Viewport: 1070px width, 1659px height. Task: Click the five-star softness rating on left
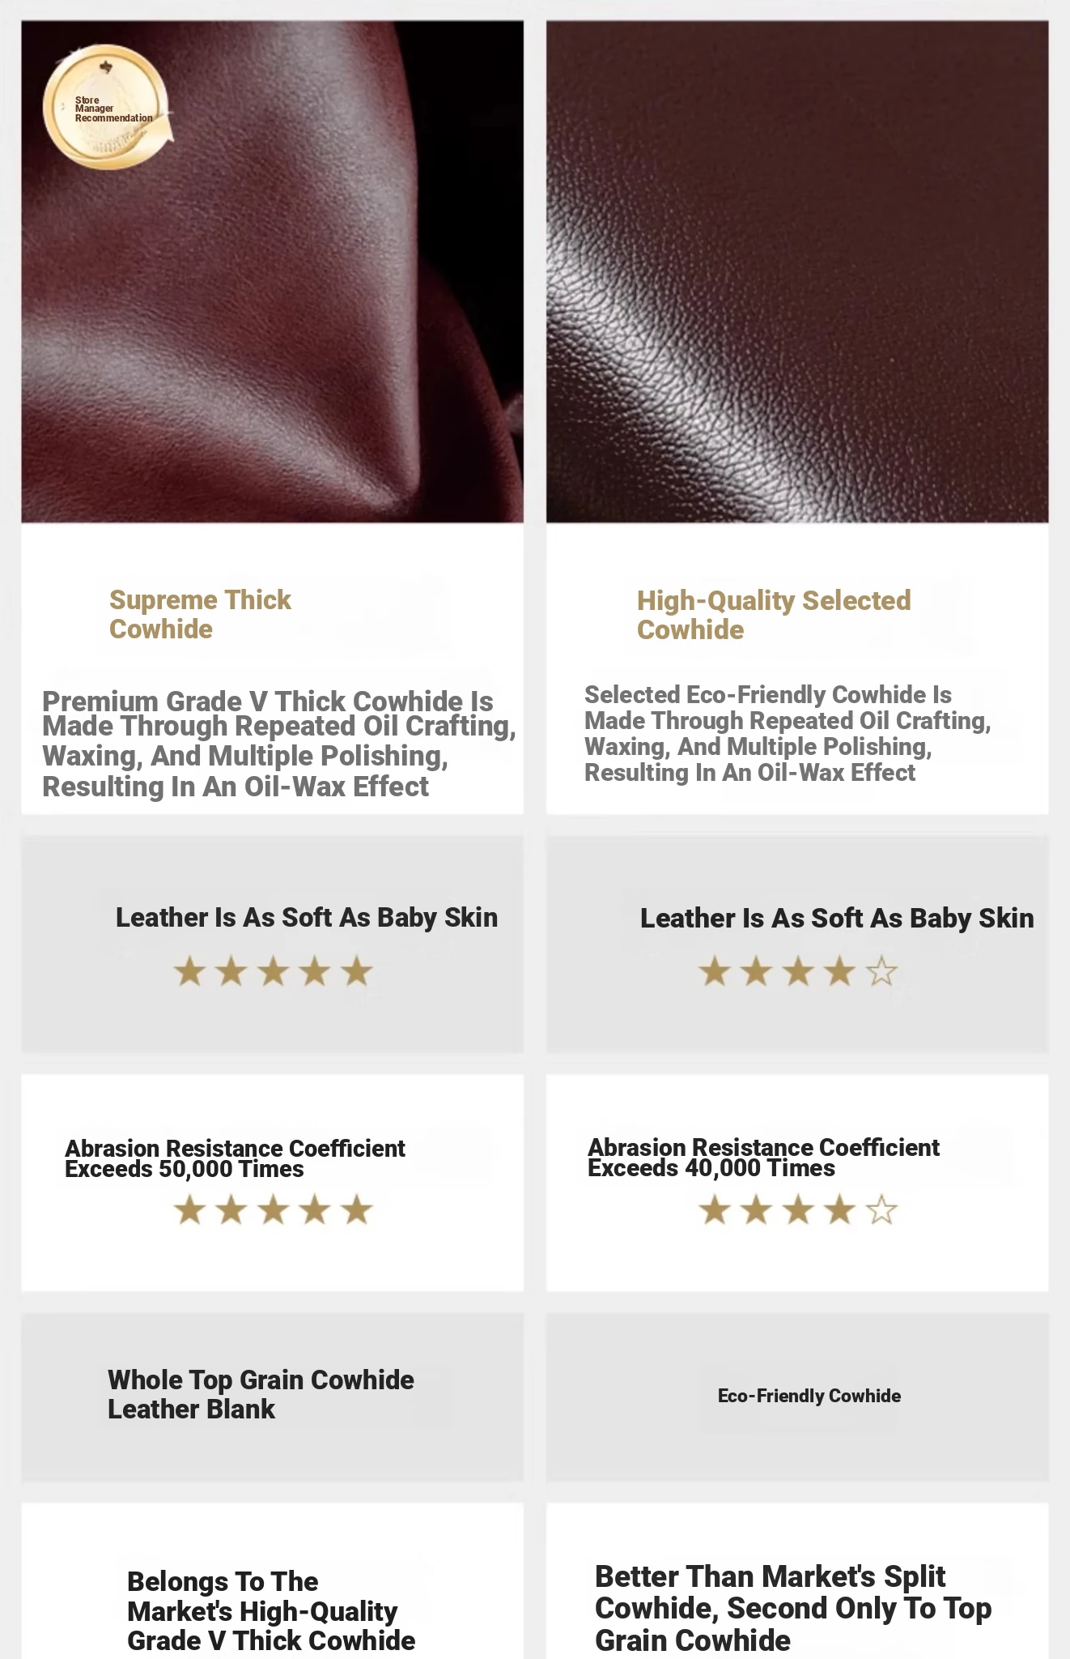tap(273, 971)
